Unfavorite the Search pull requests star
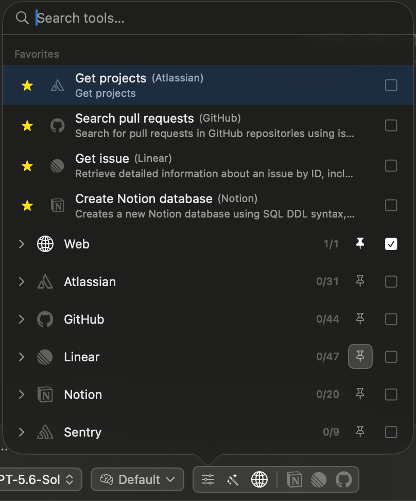 [x=27, y=126]
